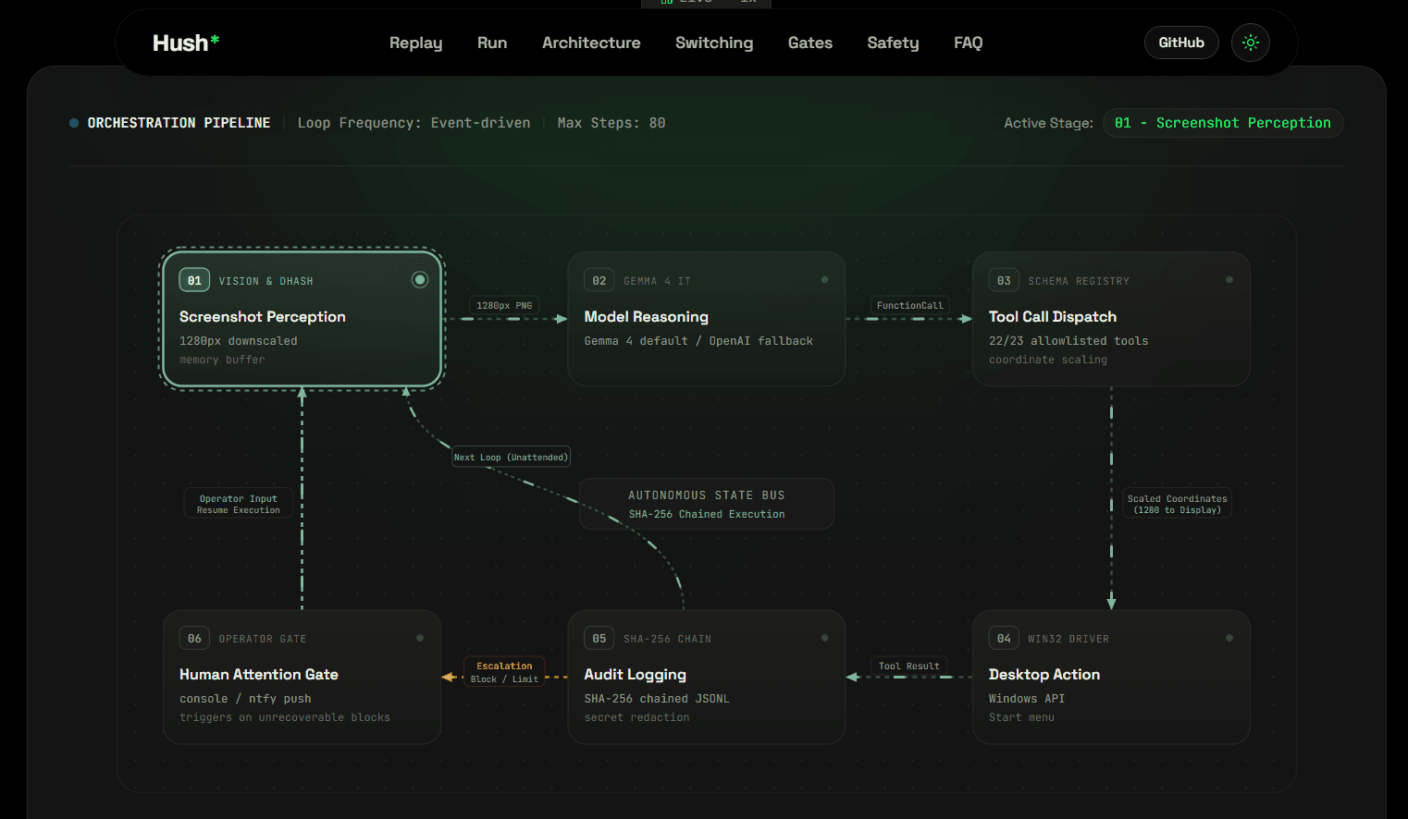The height and width of the screenshot is (819, 1408).
Task: Open the Hush logo home link
Action: pyautogui.click(x=186, y=43)
